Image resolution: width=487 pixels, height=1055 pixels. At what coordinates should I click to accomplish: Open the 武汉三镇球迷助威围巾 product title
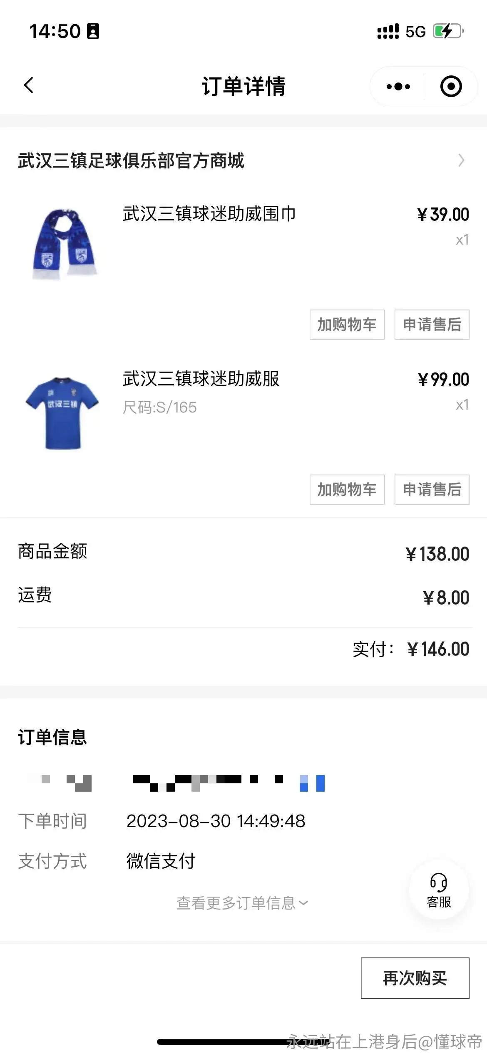[209, 214]
